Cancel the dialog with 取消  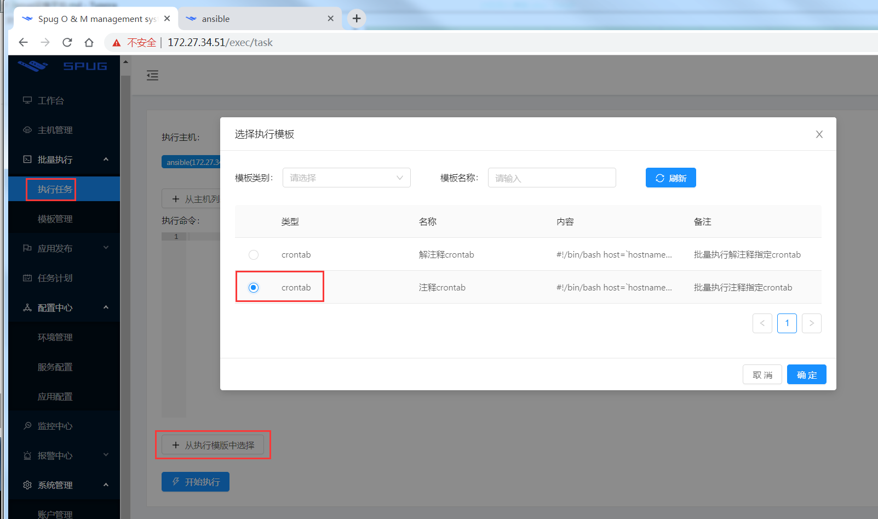tap(762, 375)
